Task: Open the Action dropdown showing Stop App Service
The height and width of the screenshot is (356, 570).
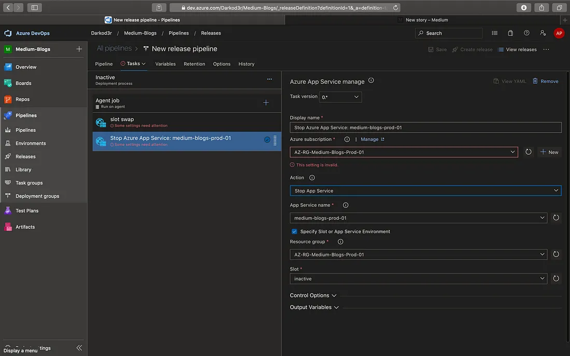Action: [x=425, y=190]
